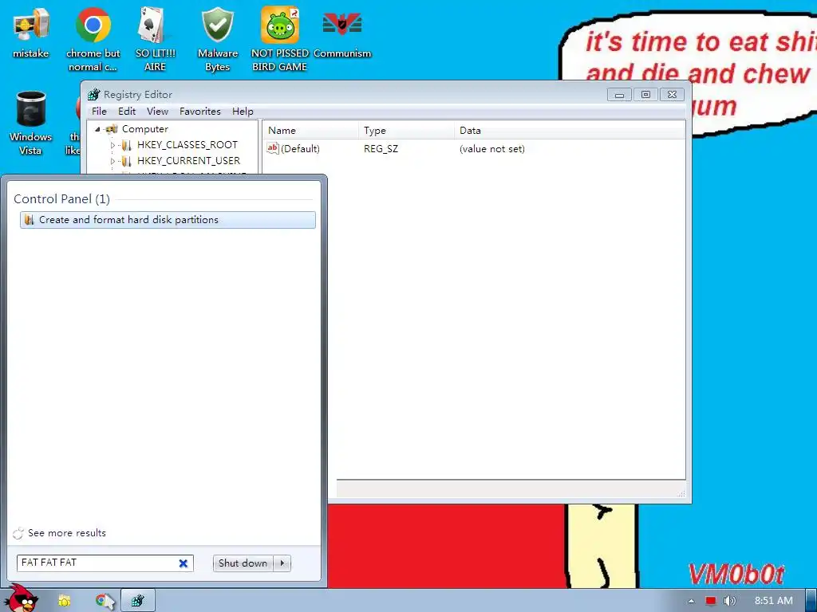Open the Favorites menu in Registry Editor
This screenshot has width=817, height=612.
click(200, 112)
